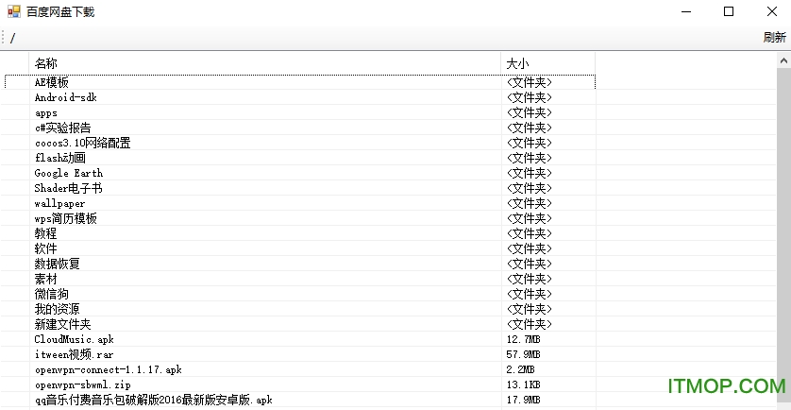The image size is (791, 410).
Task: Select the 我的资源 folder
Action: pos(57,309)
